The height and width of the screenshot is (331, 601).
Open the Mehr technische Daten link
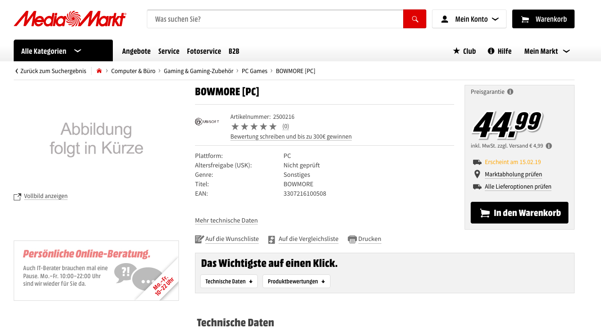226,221
